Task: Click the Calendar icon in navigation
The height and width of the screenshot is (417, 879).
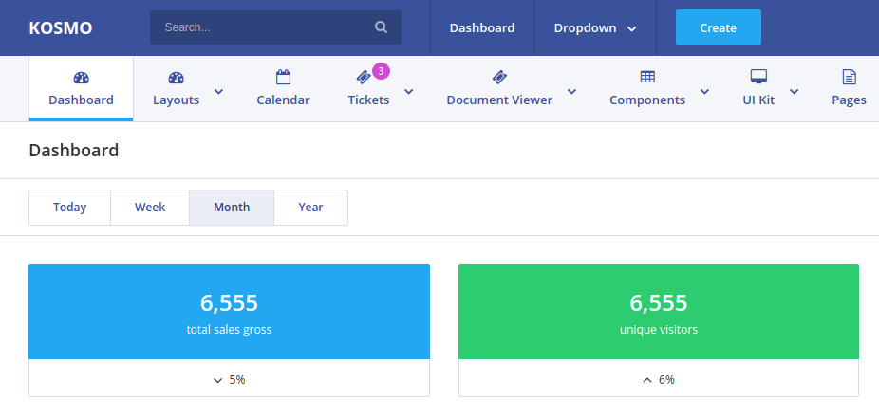Action: (x=283, y=78)
